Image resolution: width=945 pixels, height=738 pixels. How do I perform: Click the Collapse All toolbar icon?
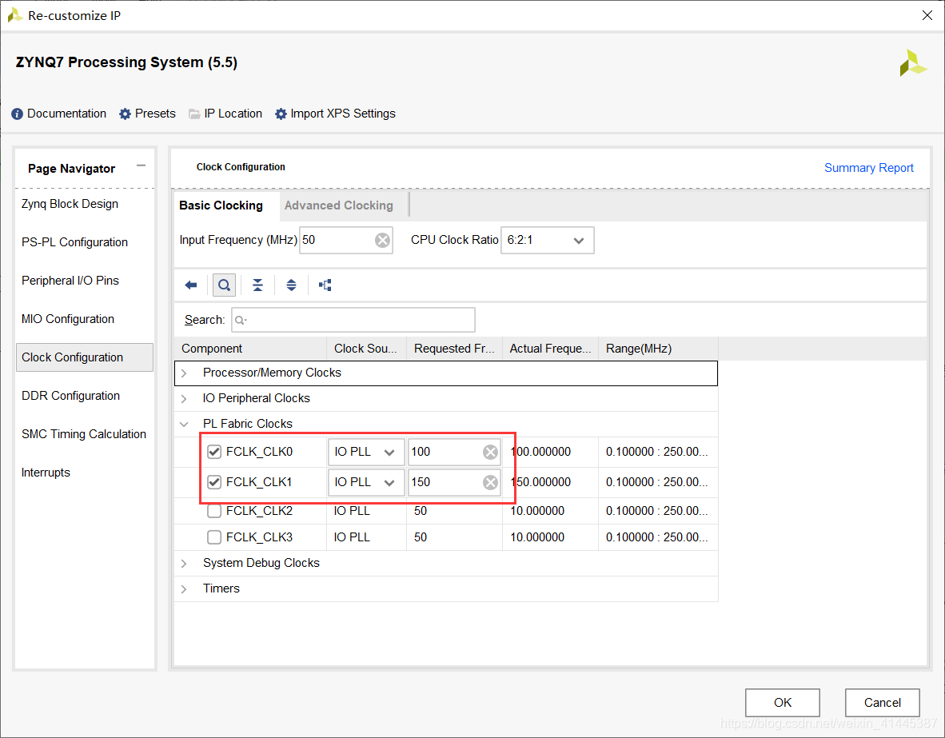pyautogui.click(x=257, y=285)
